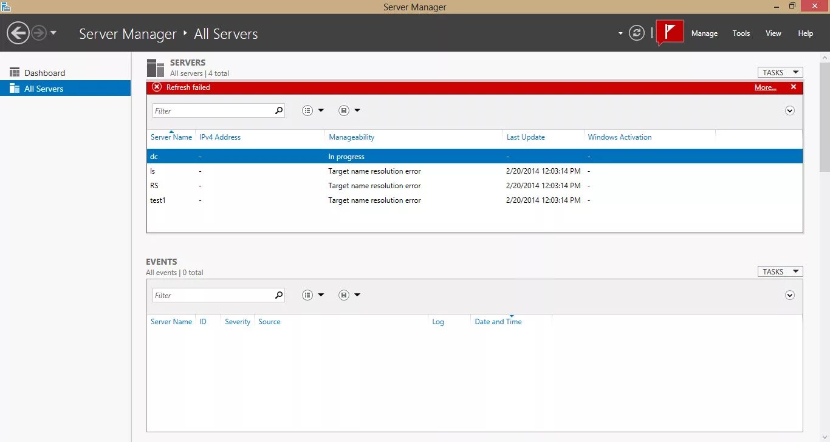Click the search magnifier in Events filter

(279, 295)
